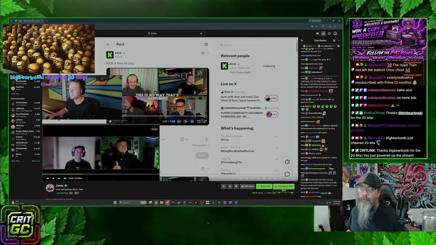
Task: Mute the X post video
Action: (x=185, y=121)
